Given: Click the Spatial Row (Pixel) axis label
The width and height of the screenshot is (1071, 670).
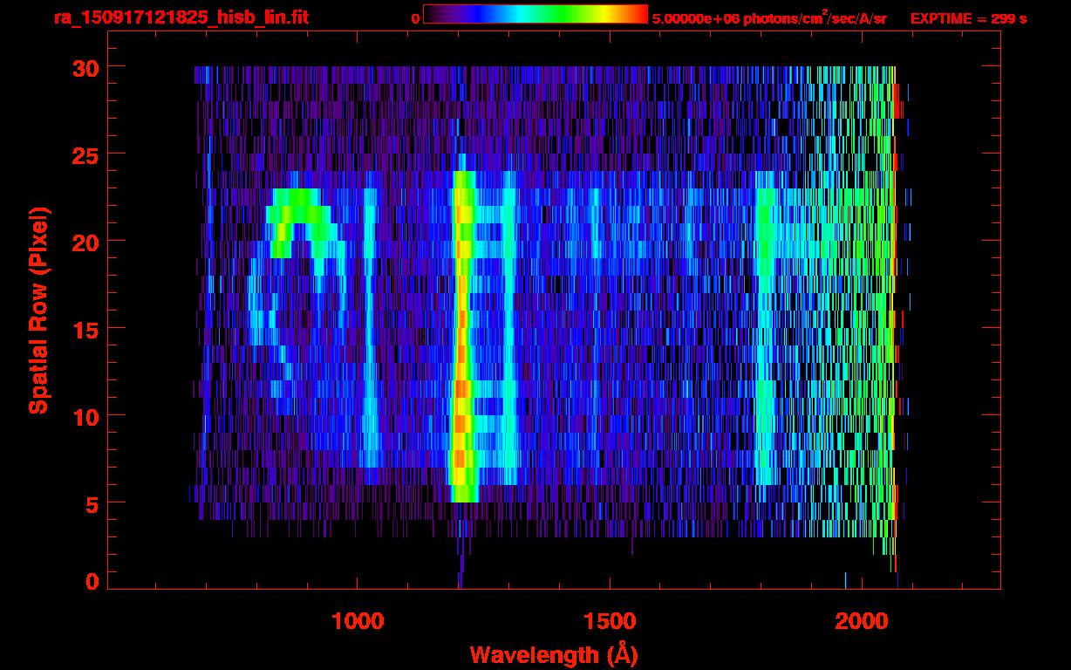Looking at the screenshot, I should (39, 310).
